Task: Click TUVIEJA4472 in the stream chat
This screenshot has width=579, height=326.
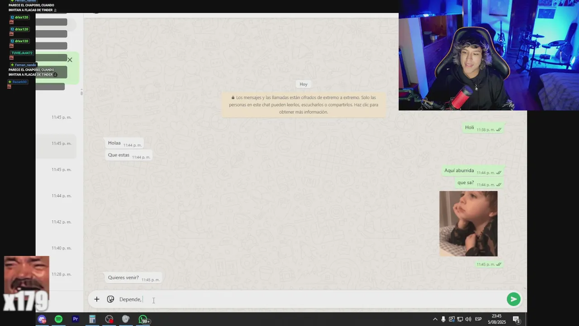Action: pos(22,53)
